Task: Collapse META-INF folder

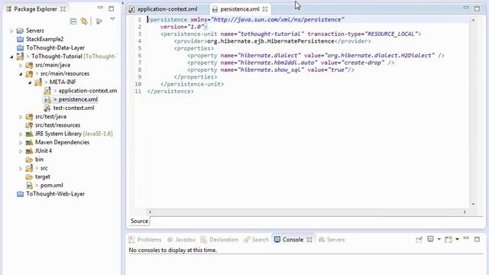Action: (x=30, y=82)
